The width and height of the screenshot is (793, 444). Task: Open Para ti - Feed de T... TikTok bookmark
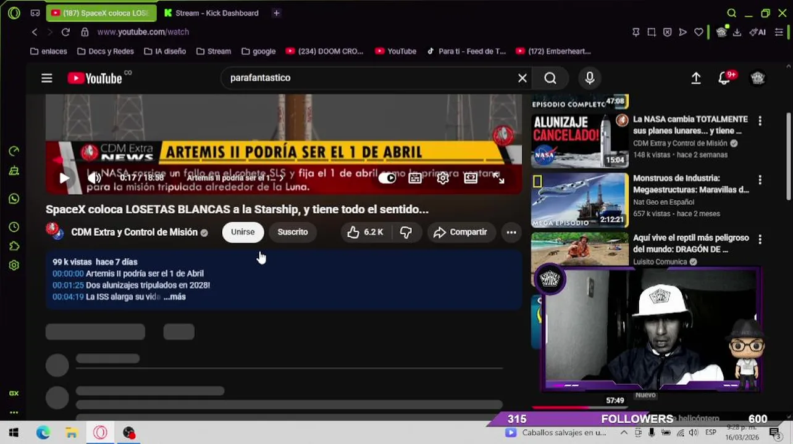[x=466, y=51]
